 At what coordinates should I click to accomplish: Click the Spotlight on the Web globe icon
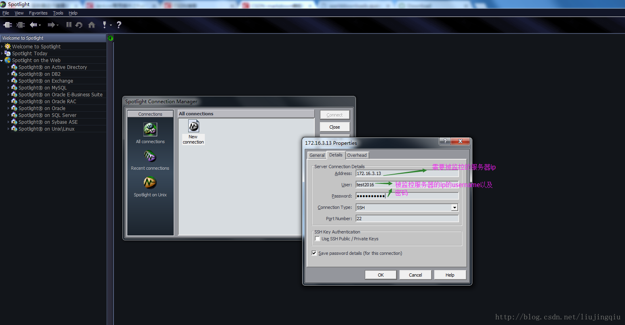(x=8, y=60)
